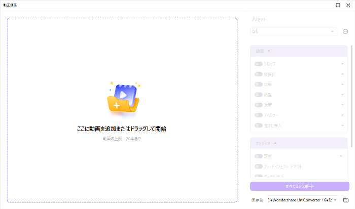
Task: Expand the 縦横比 row arrow
Action: [342, 74]
